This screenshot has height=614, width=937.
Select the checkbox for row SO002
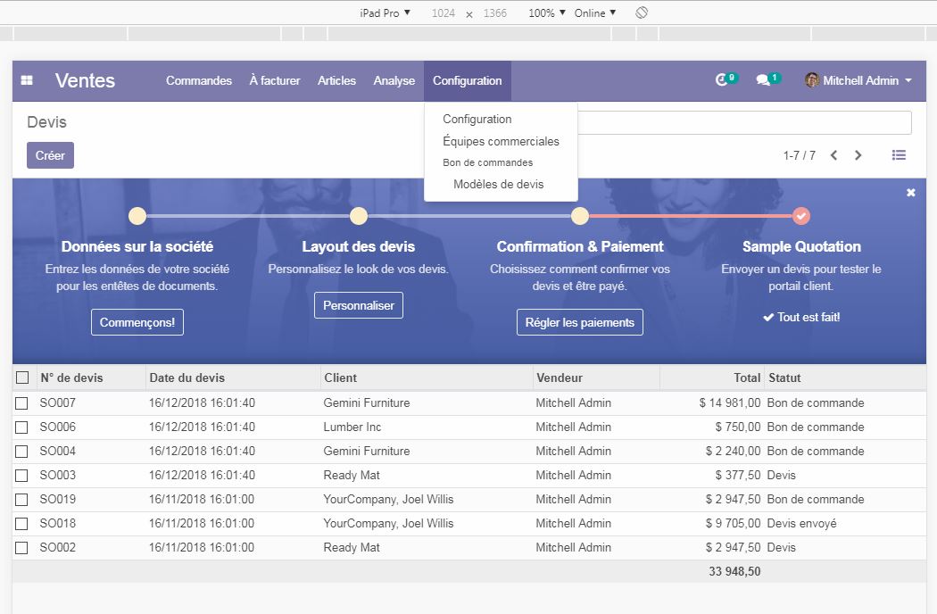coord(22,547)
